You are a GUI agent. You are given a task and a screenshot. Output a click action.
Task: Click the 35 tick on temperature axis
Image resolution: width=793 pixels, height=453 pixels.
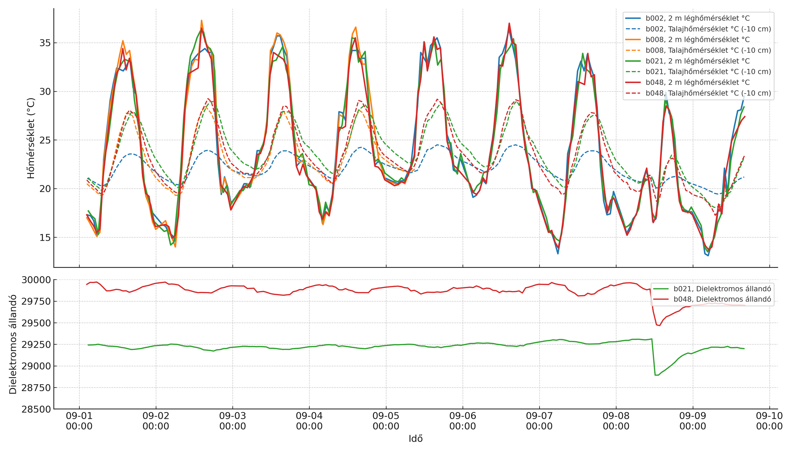point(45,43)
